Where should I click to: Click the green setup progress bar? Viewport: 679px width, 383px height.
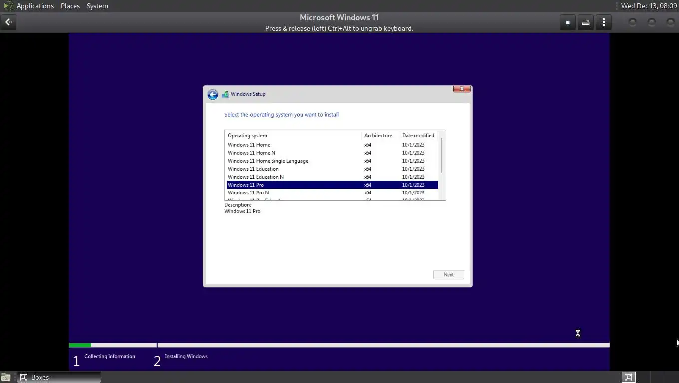(80, 345)
